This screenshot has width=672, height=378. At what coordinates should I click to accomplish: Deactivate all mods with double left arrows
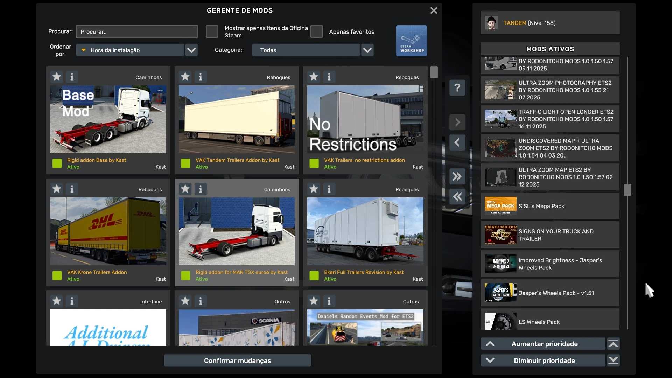tap(457, 196)
